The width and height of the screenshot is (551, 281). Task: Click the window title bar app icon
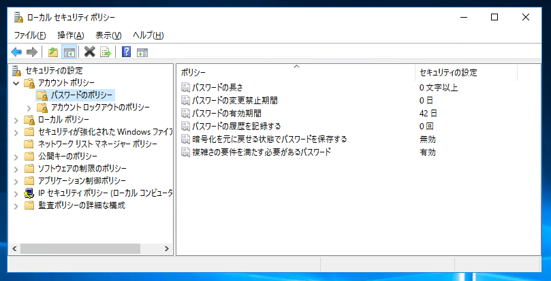tap(18, 17)
